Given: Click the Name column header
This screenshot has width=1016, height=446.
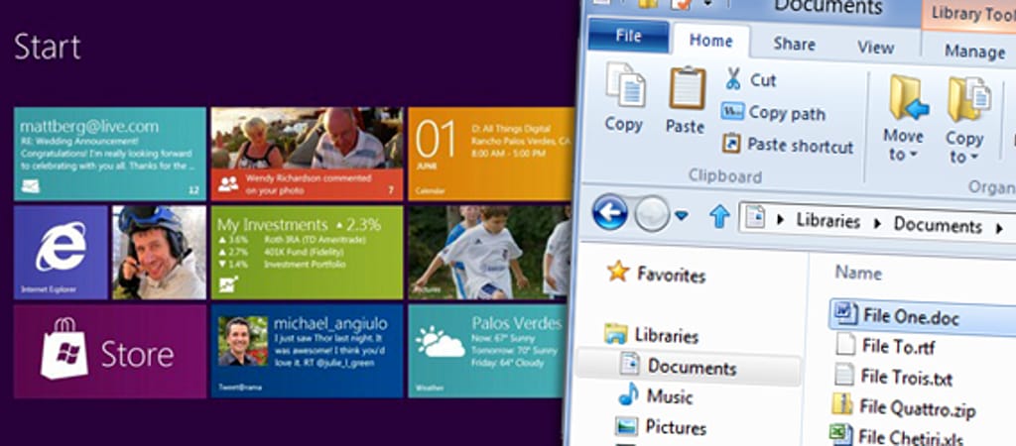Looking at the screenshot, I should tap(858, 272).
